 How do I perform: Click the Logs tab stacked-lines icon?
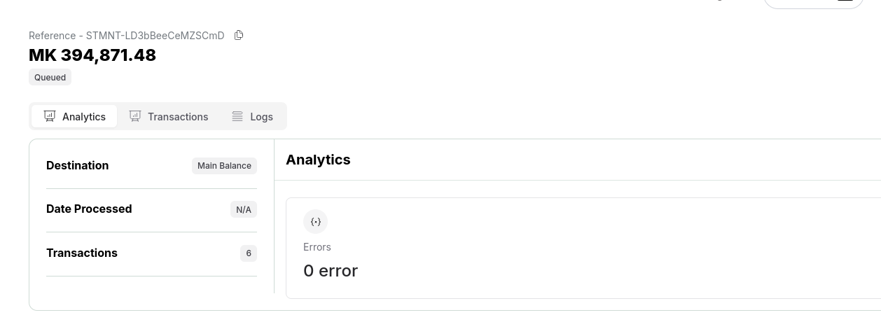(237, 116)
